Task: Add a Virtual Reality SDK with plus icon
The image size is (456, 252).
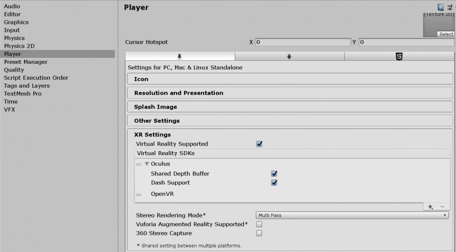Action: click(430, 206)
